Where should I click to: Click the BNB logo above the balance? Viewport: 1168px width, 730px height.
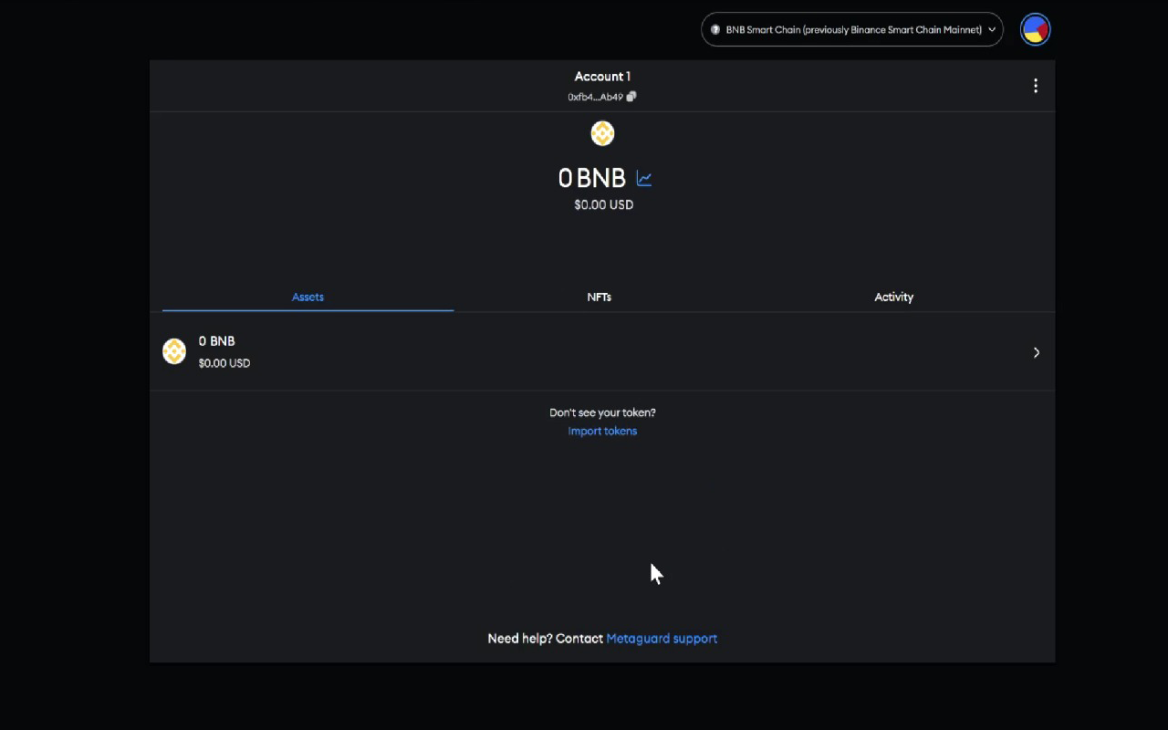tap(602, 134)
